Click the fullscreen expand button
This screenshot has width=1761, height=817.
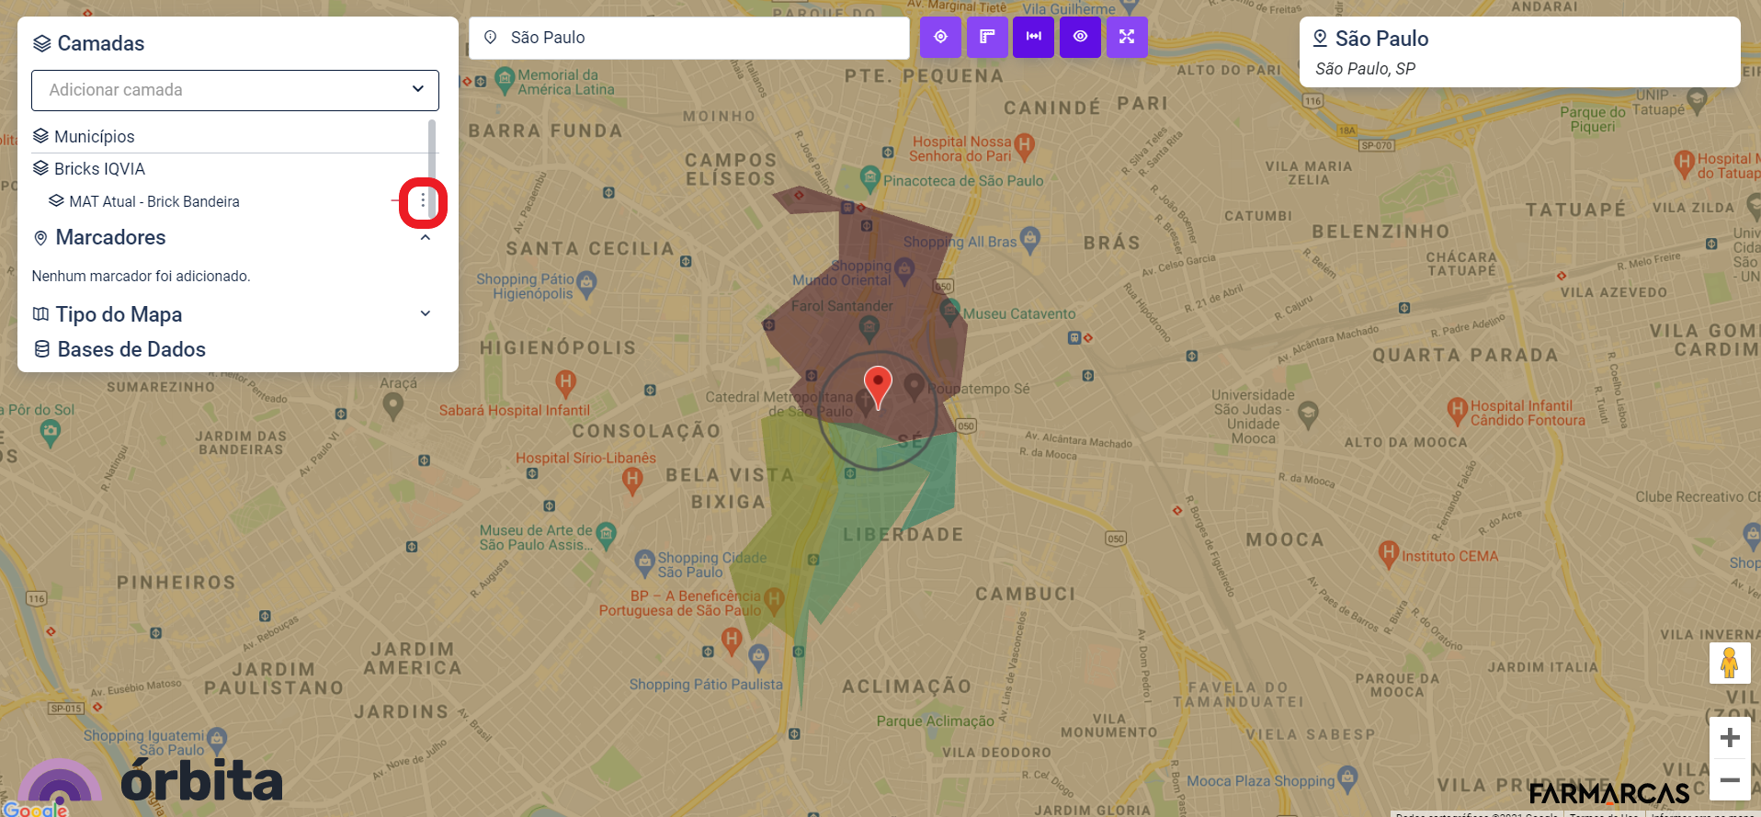(1127, 37)
